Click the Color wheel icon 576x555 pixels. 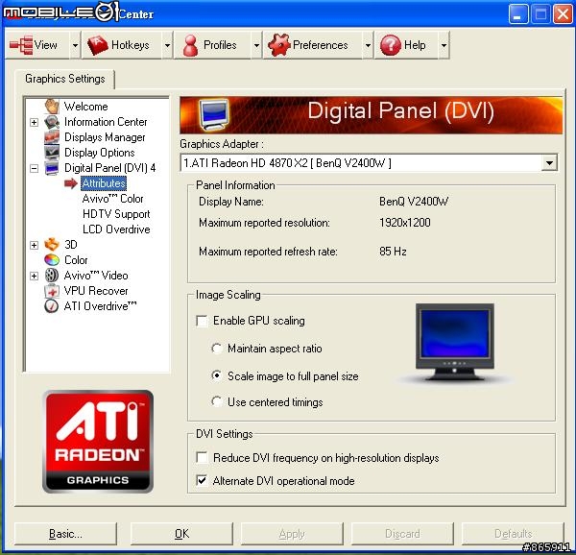pos(52,260)
